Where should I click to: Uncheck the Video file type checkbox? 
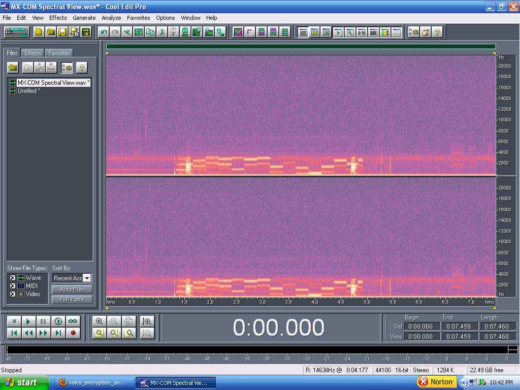[x=13, y=294]
